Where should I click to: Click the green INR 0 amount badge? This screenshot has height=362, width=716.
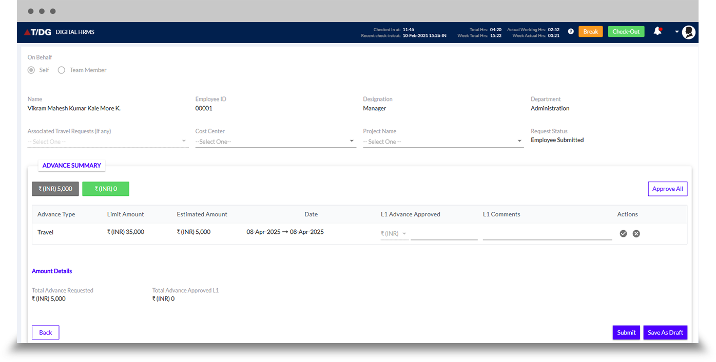(106, 189)
